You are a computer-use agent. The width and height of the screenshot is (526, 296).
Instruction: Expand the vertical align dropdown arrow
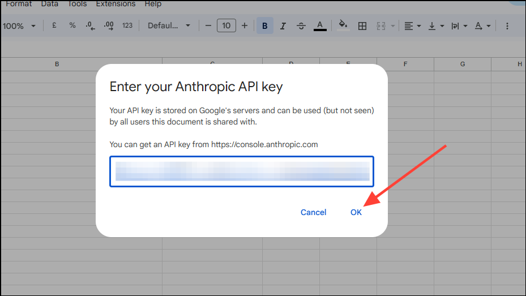pos(442,26)
